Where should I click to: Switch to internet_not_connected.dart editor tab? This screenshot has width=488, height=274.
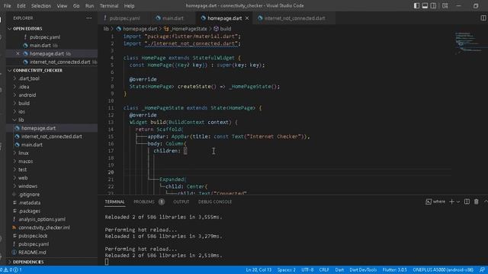coord(294,18)
